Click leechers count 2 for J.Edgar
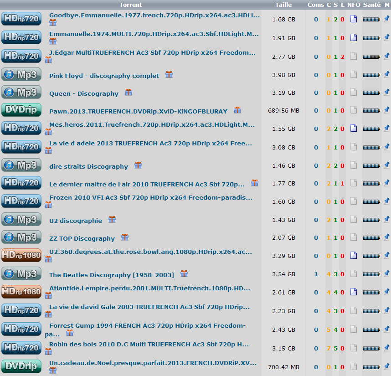 [x=342, y=57]
